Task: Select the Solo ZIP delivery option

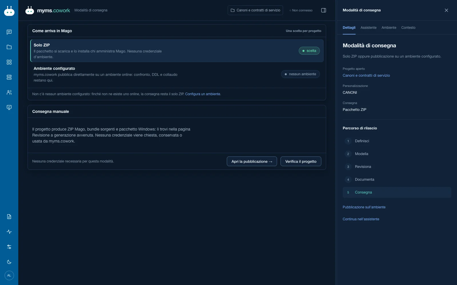Action: [177, 51]
